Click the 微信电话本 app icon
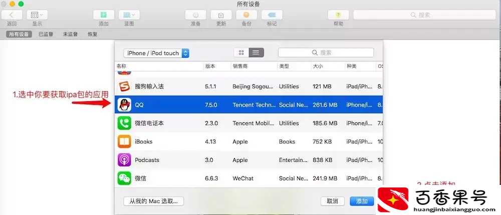Viewport: 501px width, 215px height. coord(124,123)
